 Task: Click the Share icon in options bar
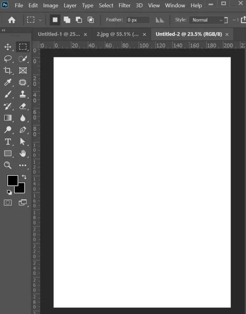[x=244, y=20]
